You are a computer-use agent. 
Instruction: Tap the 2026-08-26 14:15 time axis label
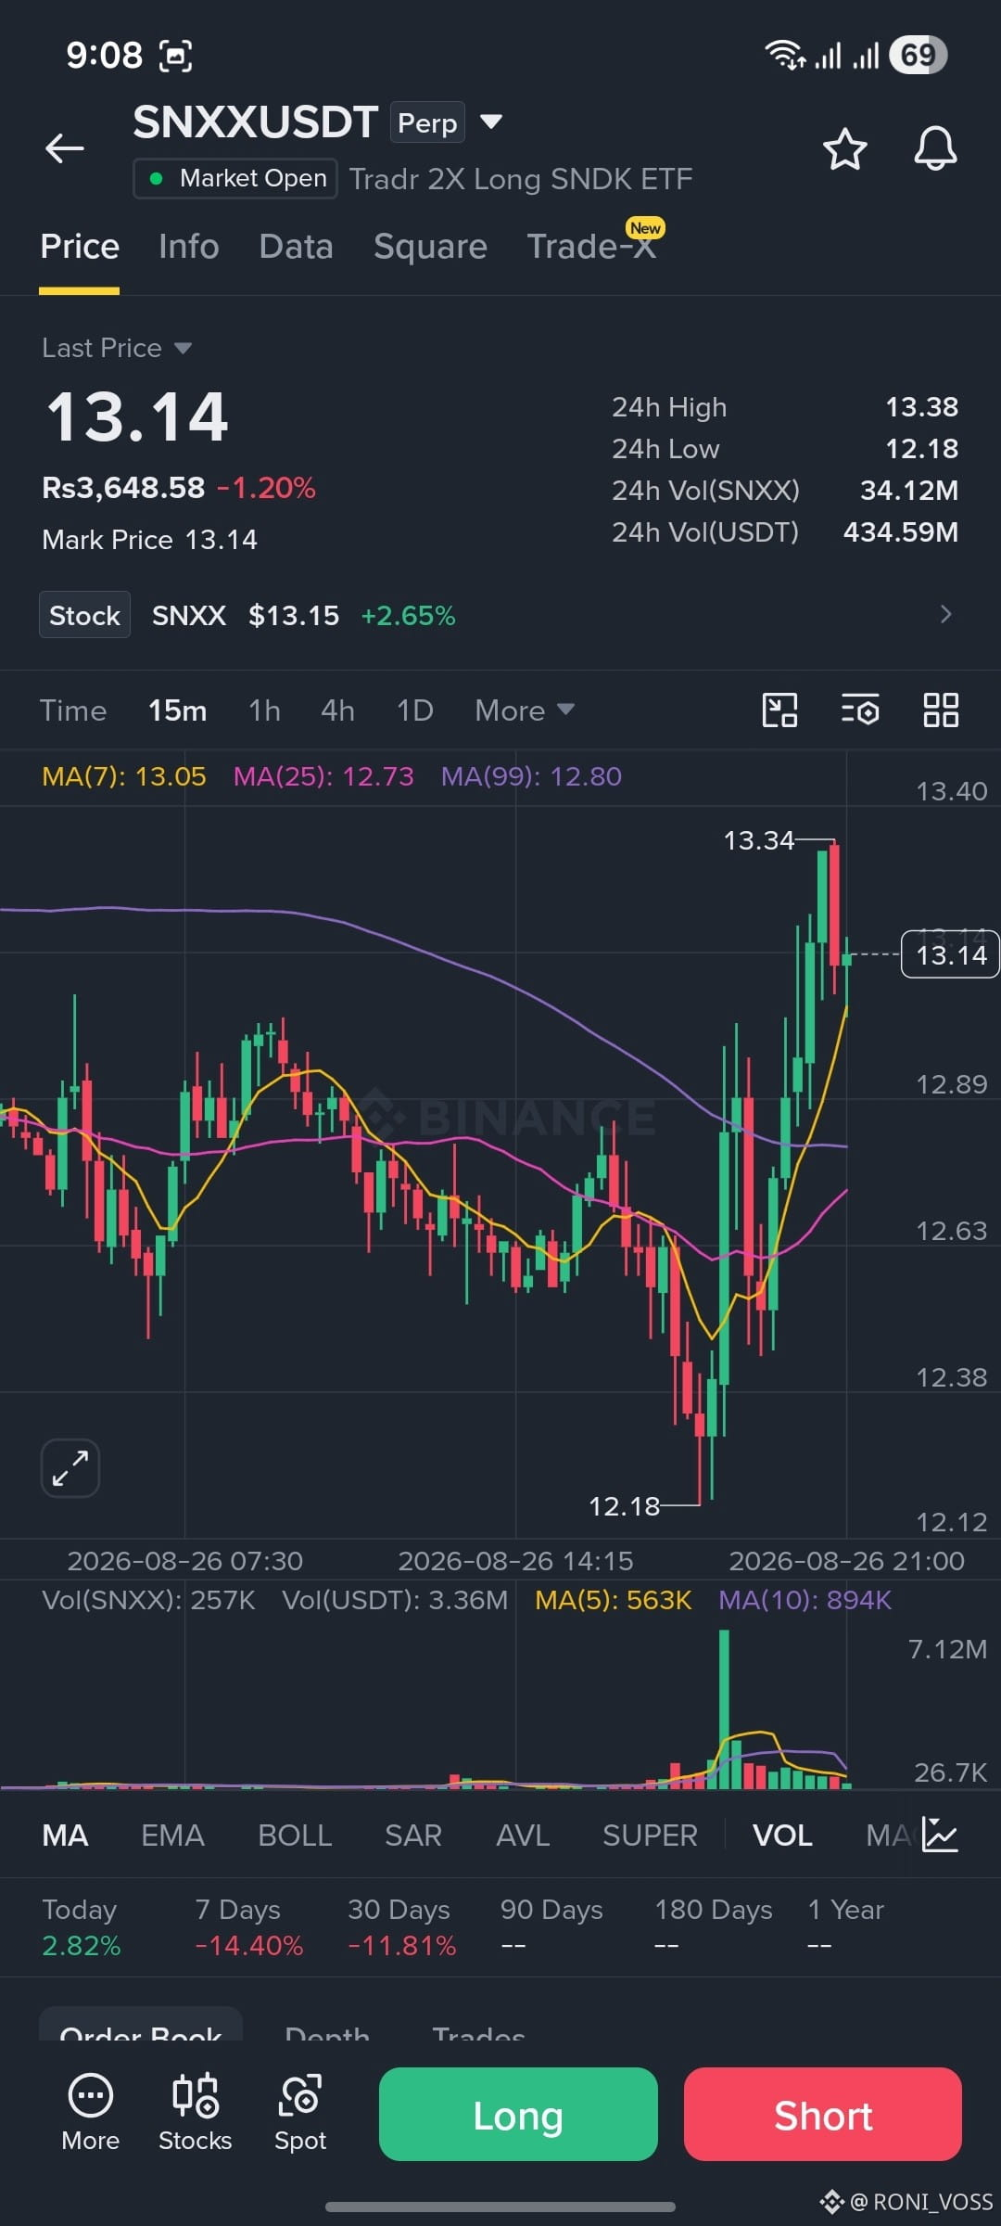pos(515,1561)
